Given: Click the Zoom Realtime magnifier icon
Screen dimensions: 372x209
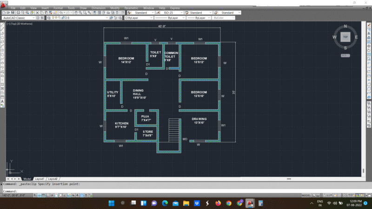Looking at the screenshot, I should (x=80, y=13).
